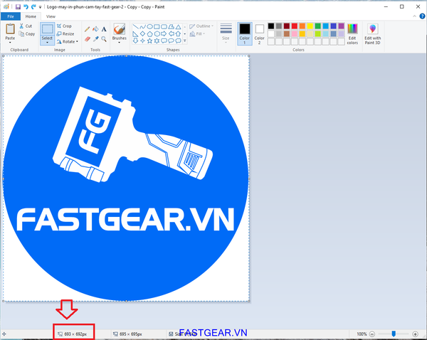Select the straight Line shape
Screen dimensions: 427x340
tap(135, 27)
